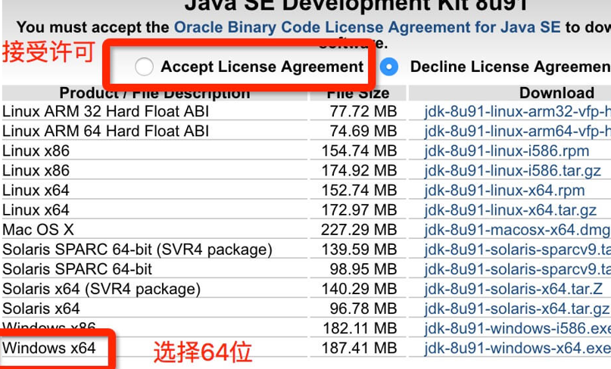Click the Download column header

[556, 93]
